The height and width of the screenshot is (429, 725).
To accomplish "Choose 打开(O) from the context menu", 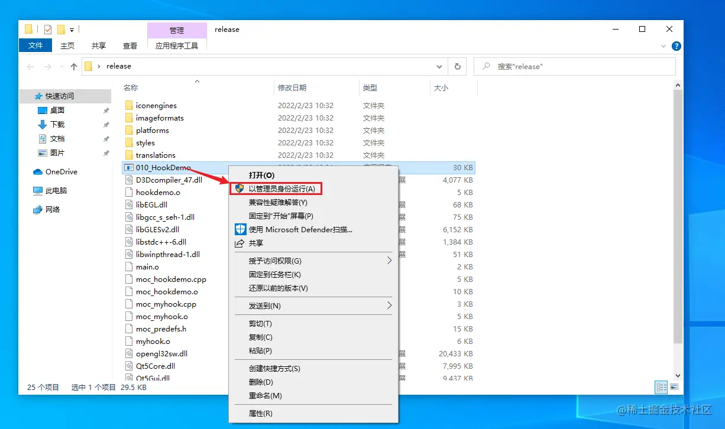I will [313, 175].
